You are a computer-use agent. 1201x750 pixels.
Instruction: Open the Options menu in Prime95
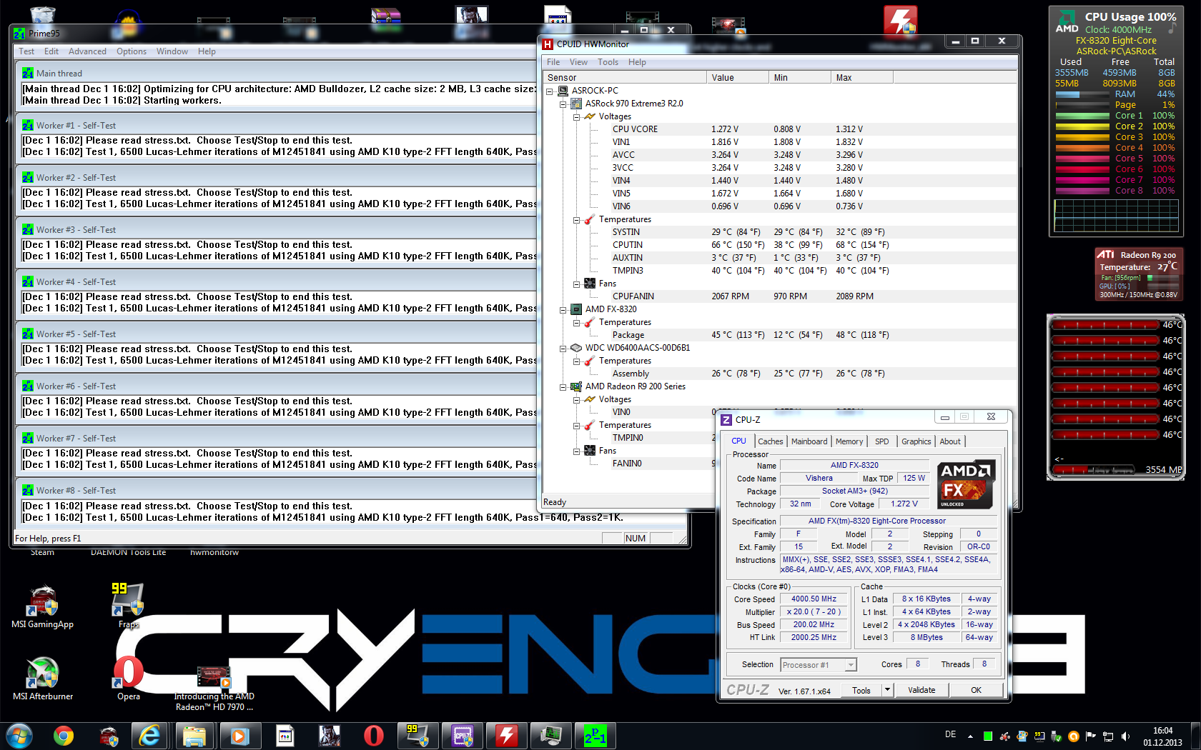click(x=132, y=51)
